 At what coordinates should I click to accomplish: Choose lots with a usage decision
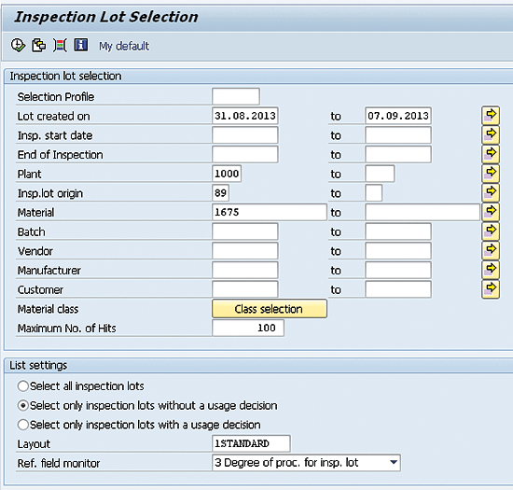(23, 425)
